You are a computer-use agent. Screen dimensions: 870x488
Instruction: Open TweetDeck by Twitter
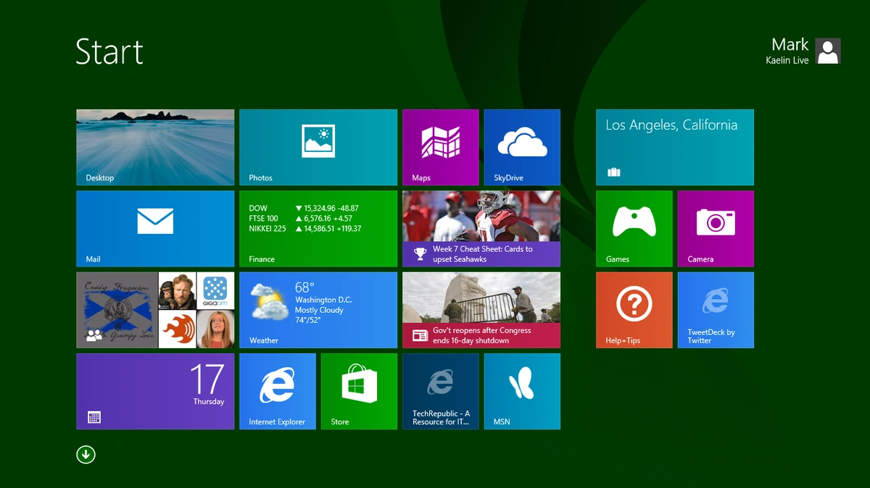pos(716,310)
